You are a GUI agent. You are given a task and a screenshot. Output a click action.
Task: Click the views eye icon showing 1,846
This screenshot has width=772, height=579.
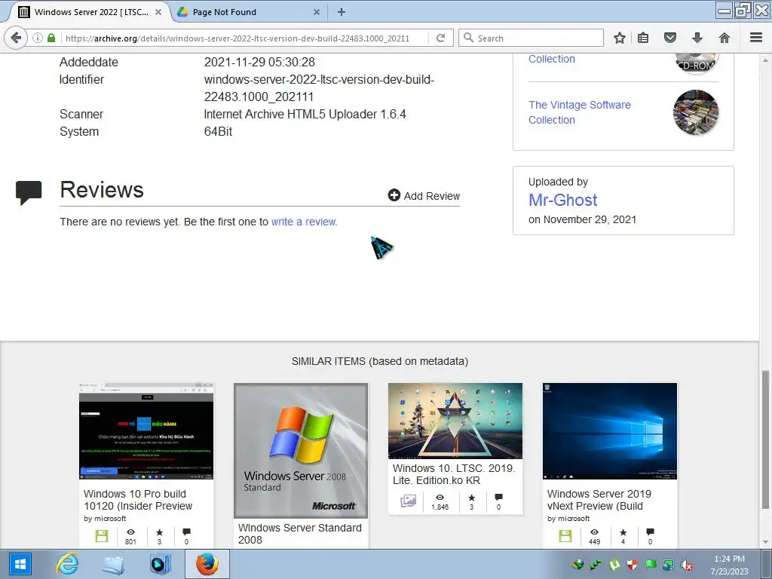[440, 498]
